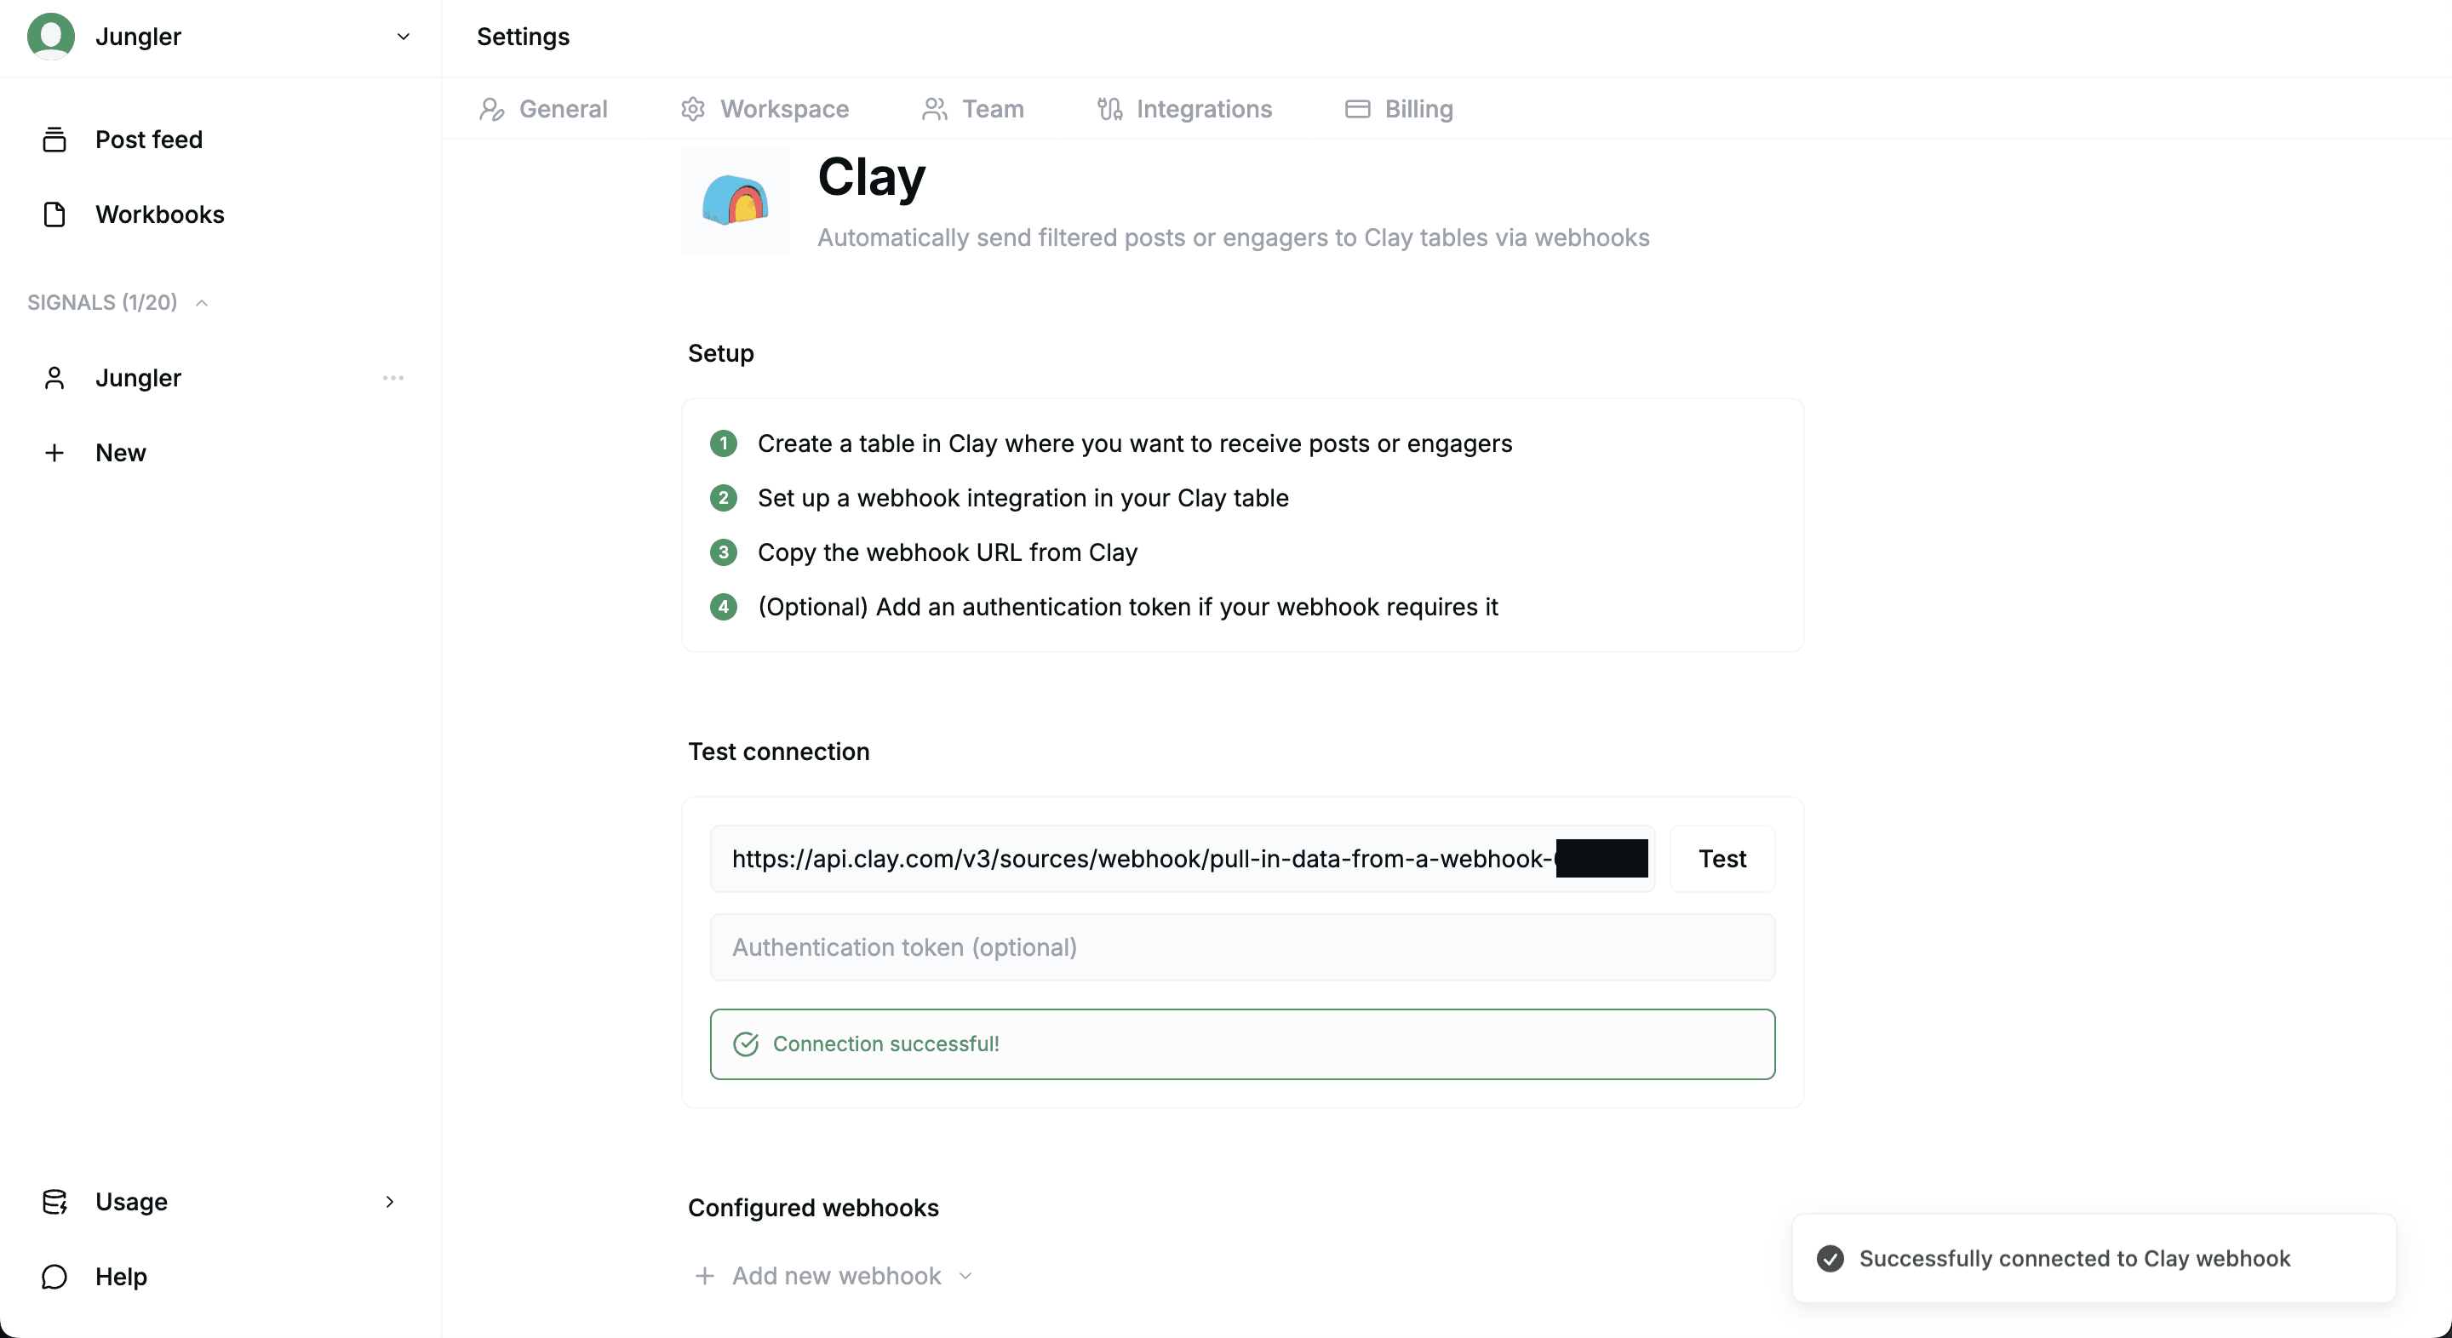Switch to the Team tab
This screenshot has width=2452, height=1338.
[992, 110]
